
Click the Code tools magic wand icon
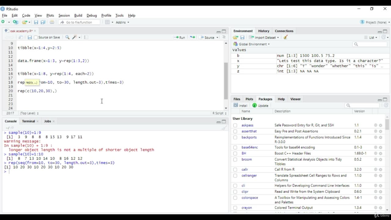75,37
